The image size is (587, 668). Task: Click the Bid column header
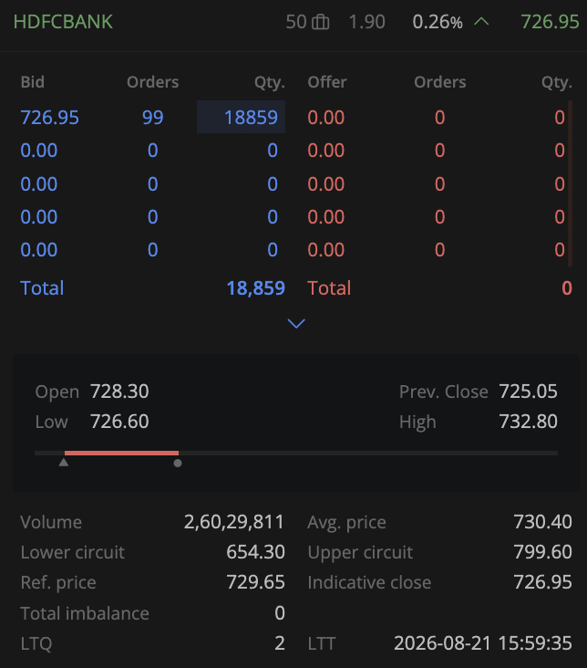[33, 82]
